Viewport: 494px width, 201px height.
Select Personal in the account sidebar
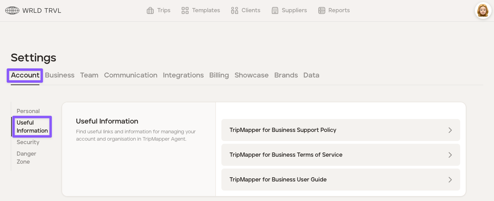[x=28, y=111]
